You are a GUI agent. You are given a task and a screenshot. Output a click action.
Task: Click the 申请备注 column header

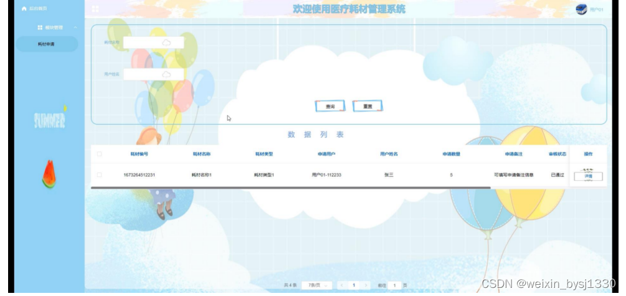[x=513, y=154]
